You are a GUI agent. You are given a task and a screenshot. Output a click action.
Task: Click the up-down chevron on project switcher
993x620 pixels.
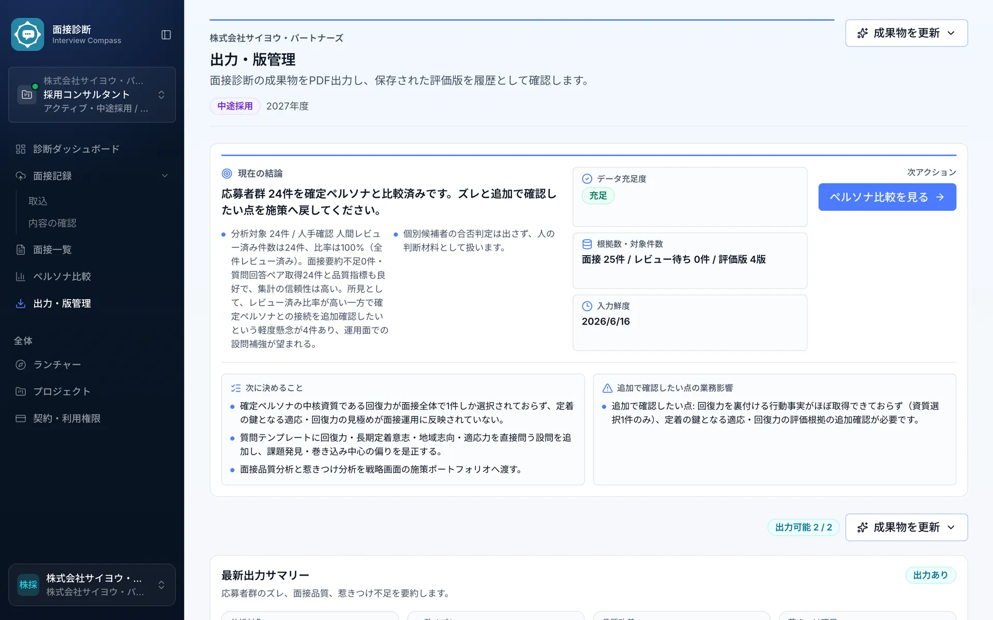coord(161,95)
